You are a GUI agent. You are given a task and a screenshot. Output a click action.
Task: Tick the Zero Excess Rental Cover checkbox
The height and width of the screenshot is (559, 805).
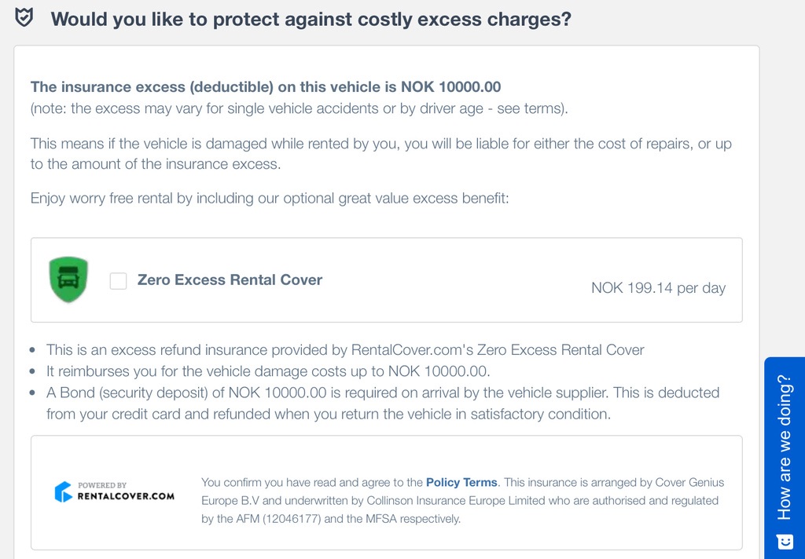[x=118, y=280]
